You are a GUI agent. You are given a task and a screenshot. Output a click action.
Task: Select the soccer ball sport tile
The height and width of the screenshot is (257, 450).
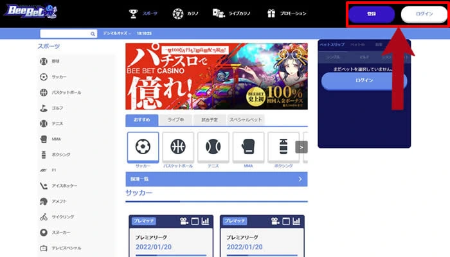click(x=143, y=146)
